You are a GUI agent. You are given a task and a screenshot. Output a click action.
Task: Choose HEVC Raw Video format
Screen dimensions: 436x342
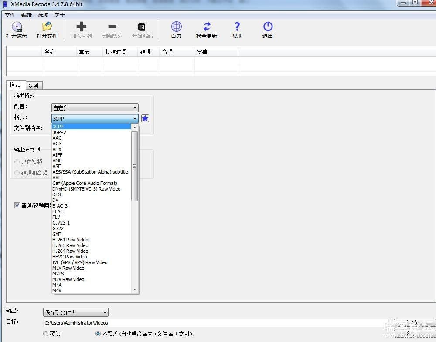(x=91, y=257)
